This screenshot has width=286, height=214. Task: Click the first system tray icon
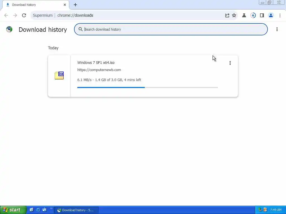point(260,210)
